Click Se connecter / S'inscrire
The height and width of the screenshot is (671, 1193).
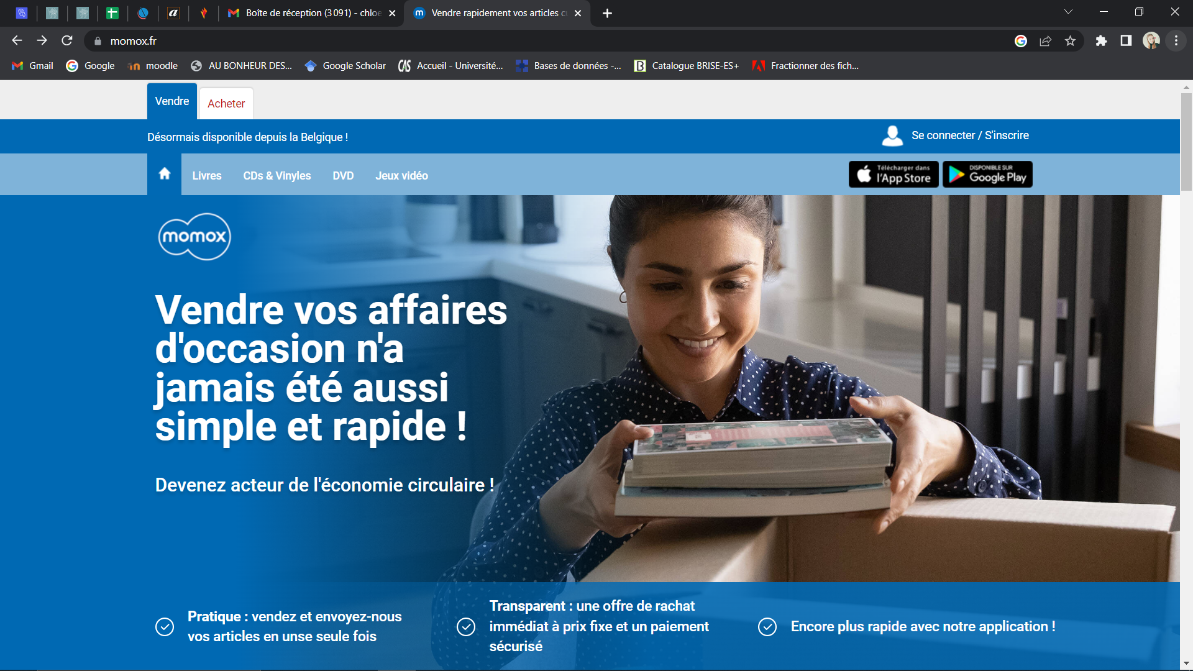pos(969,135)
